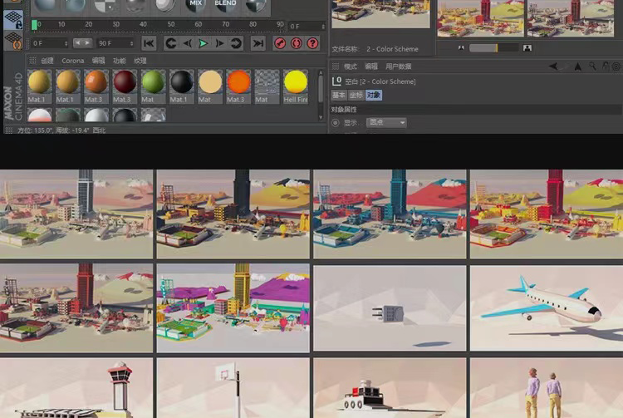
Task: Click the search icon in the attributes panel
Action: click(592, 66)
